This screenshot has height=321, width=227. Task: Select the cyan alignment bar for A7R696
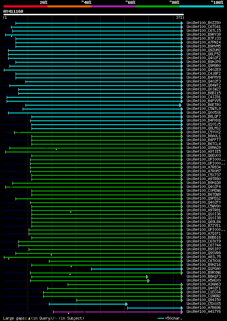tap(155, 308)
